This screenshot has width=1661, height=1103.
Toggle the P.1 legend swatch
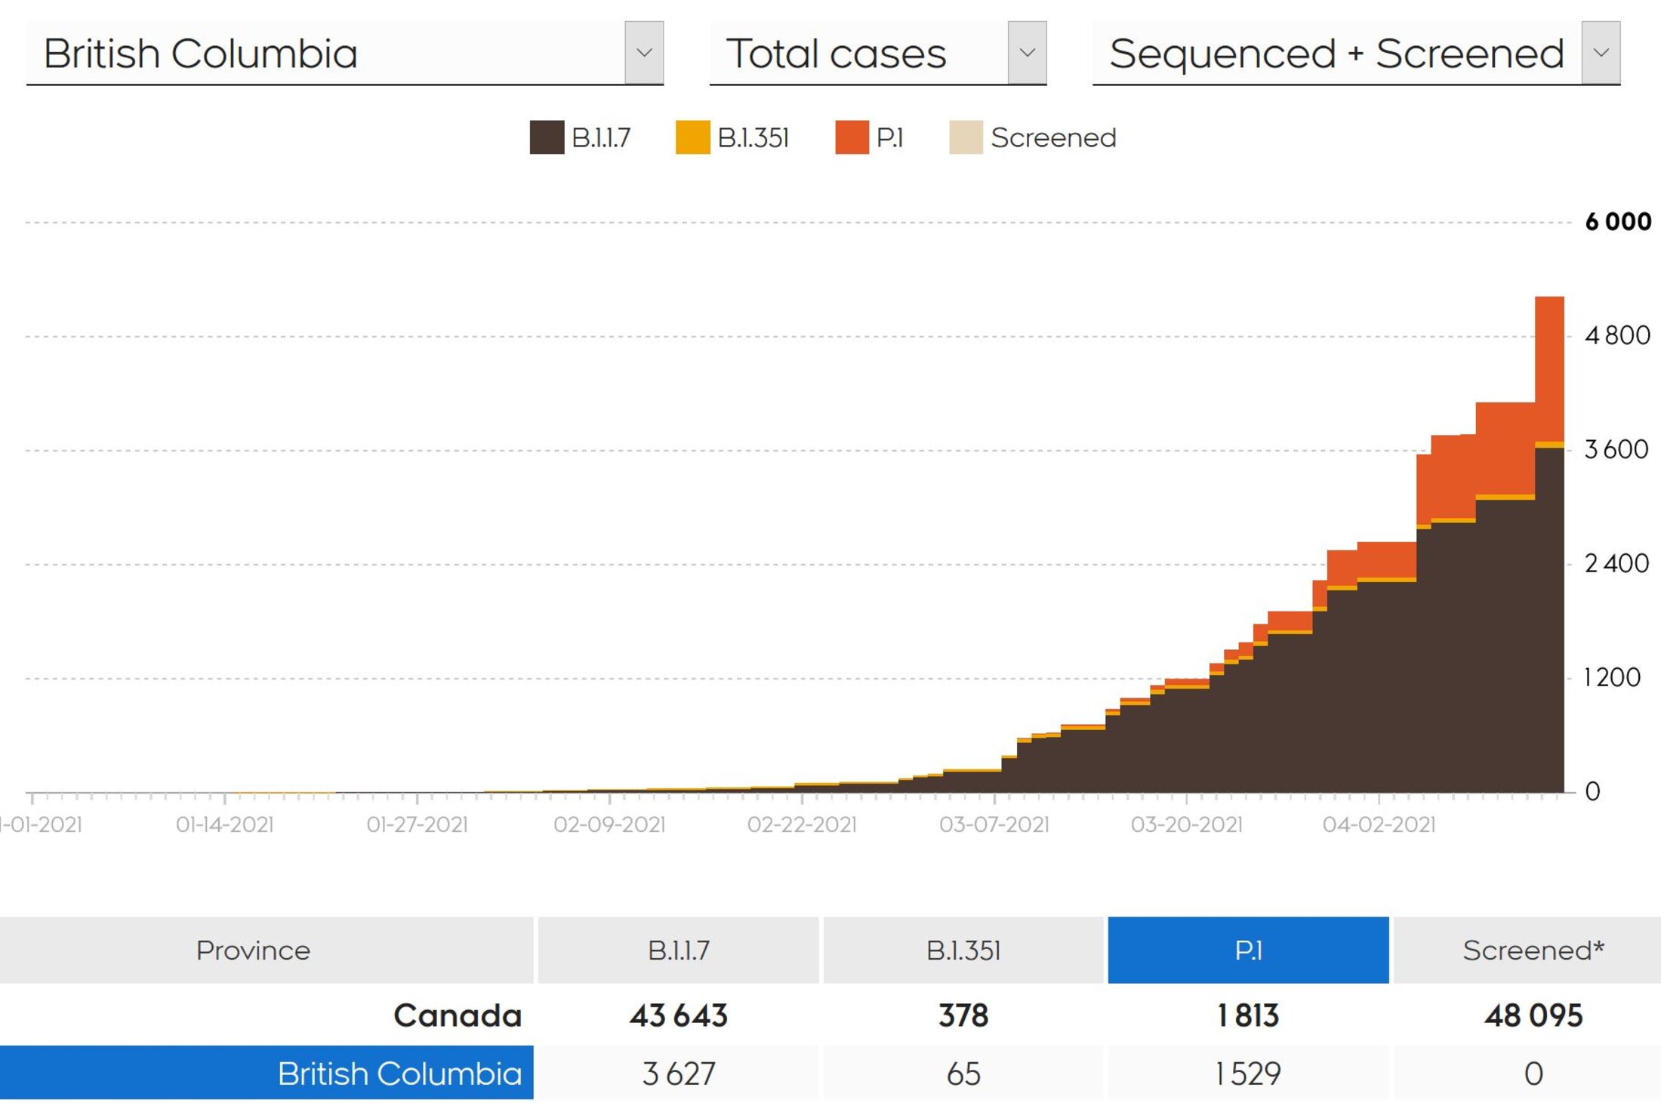click(x=852, y=137)
